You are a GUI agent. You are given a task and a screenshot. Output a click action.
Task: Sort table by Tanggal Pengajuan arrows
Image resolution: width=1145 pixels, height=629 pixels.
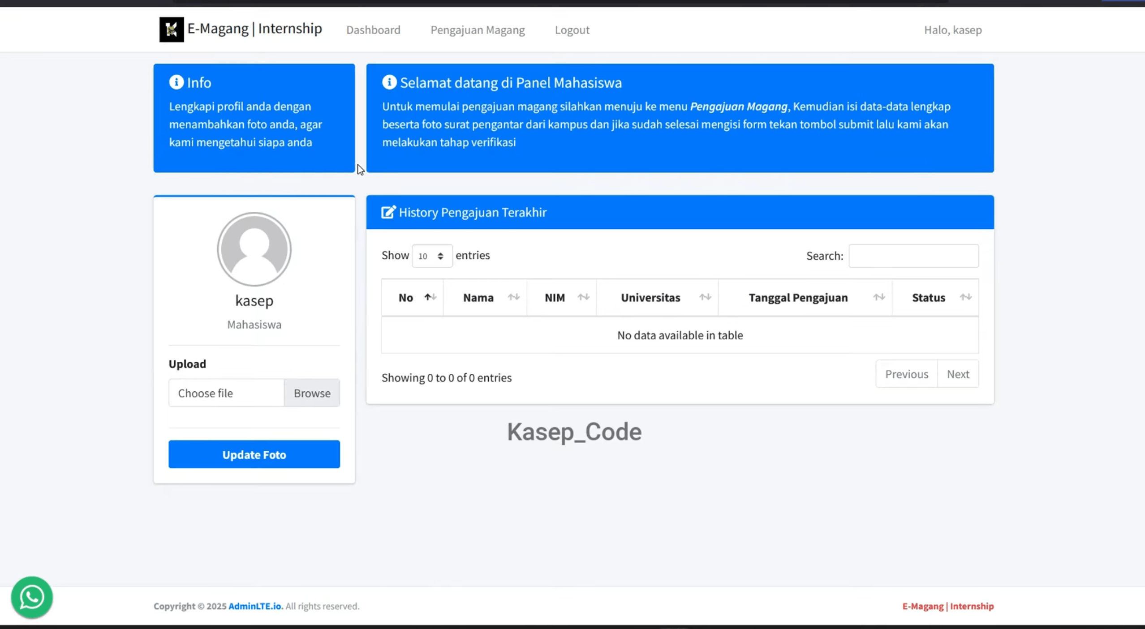879,297
